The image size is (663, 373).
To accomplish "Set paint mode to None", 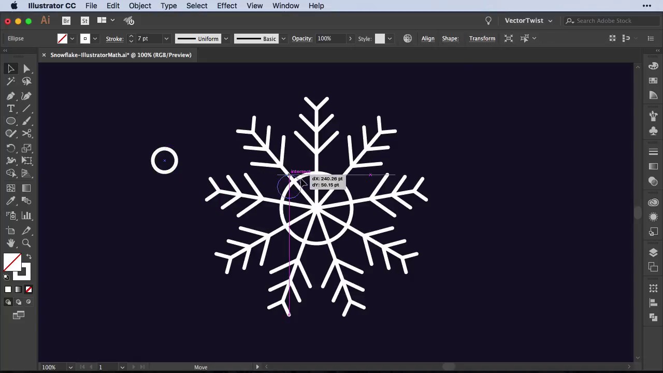I will (x=28, y=290).
